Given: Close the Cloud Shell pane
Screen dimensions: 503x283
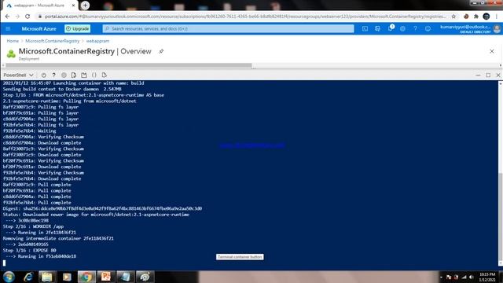Looking at the screenshot, I should [498, 75].
